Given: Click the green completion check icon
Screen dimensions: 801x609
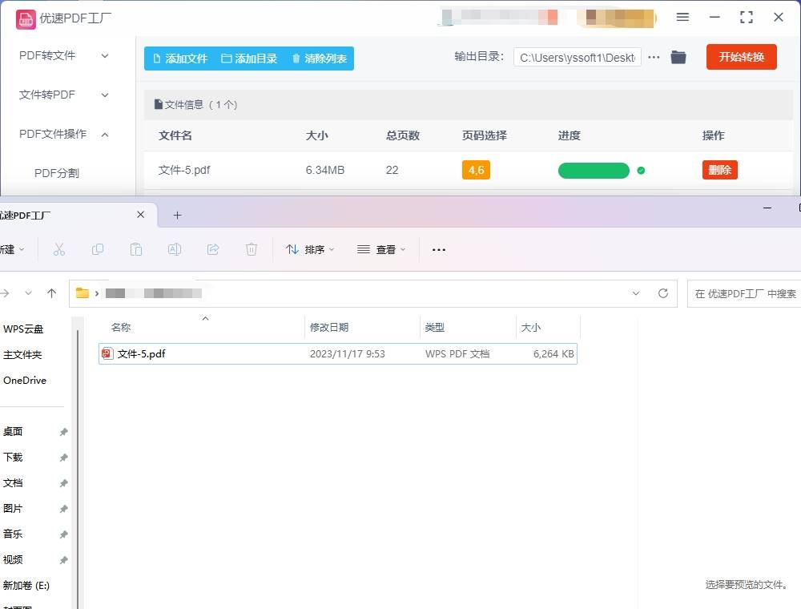Looking at the screenshot, I should 641,171.
